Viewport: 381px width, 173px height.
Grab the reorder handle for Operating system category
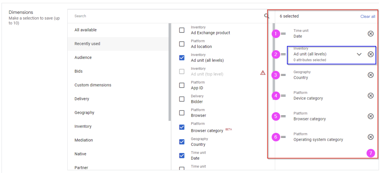283,137
